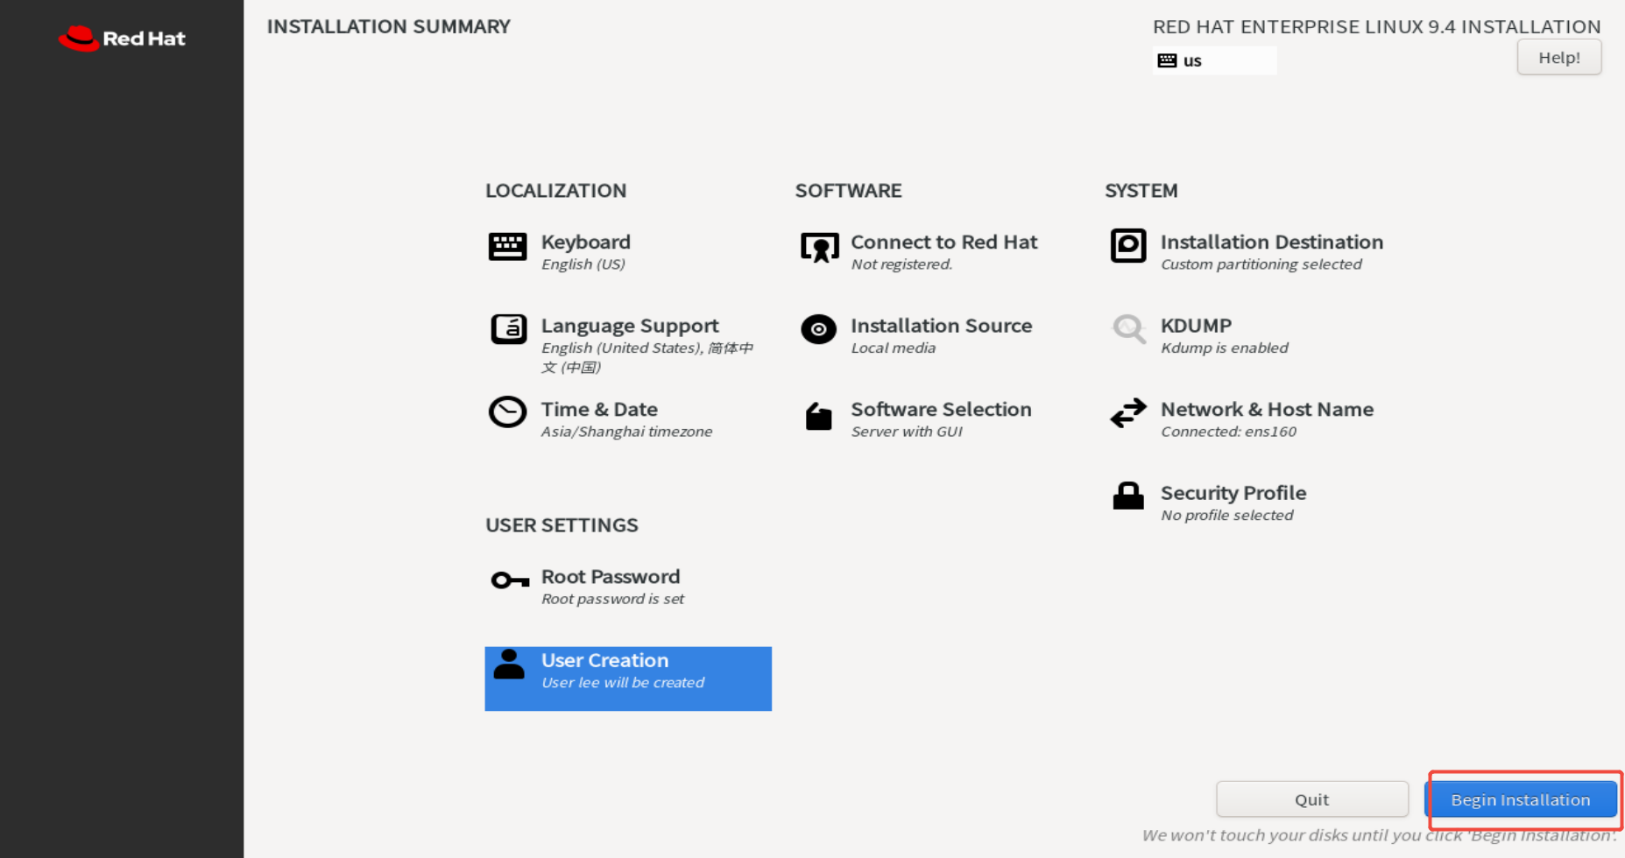The height and width of the screenshot is (858, 1625).
Task: Click 'Asia/Shanghai timezone' status text
Action: (x=627, y=432)
